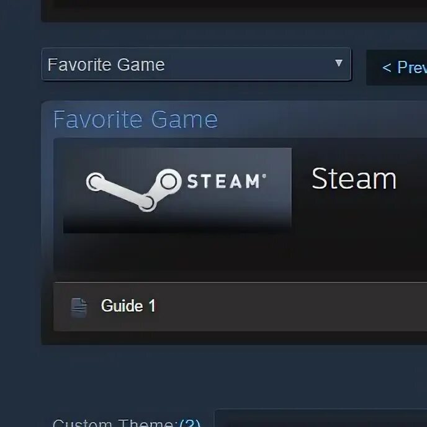Click the Favorite Game text inside dropdown

point(106,65)
